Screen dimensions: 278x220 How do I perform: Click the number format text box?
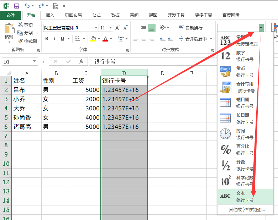pyautogui.click(x=238, y=28)
